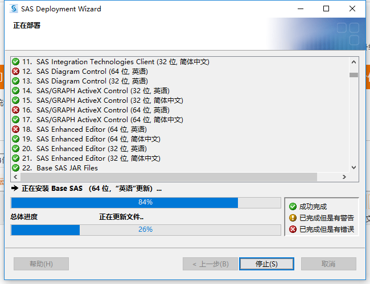This screenshot has height=284, width=370.
Task: Click the 停止(S) button
Action: pyautogui.click(x=266, y=264)
